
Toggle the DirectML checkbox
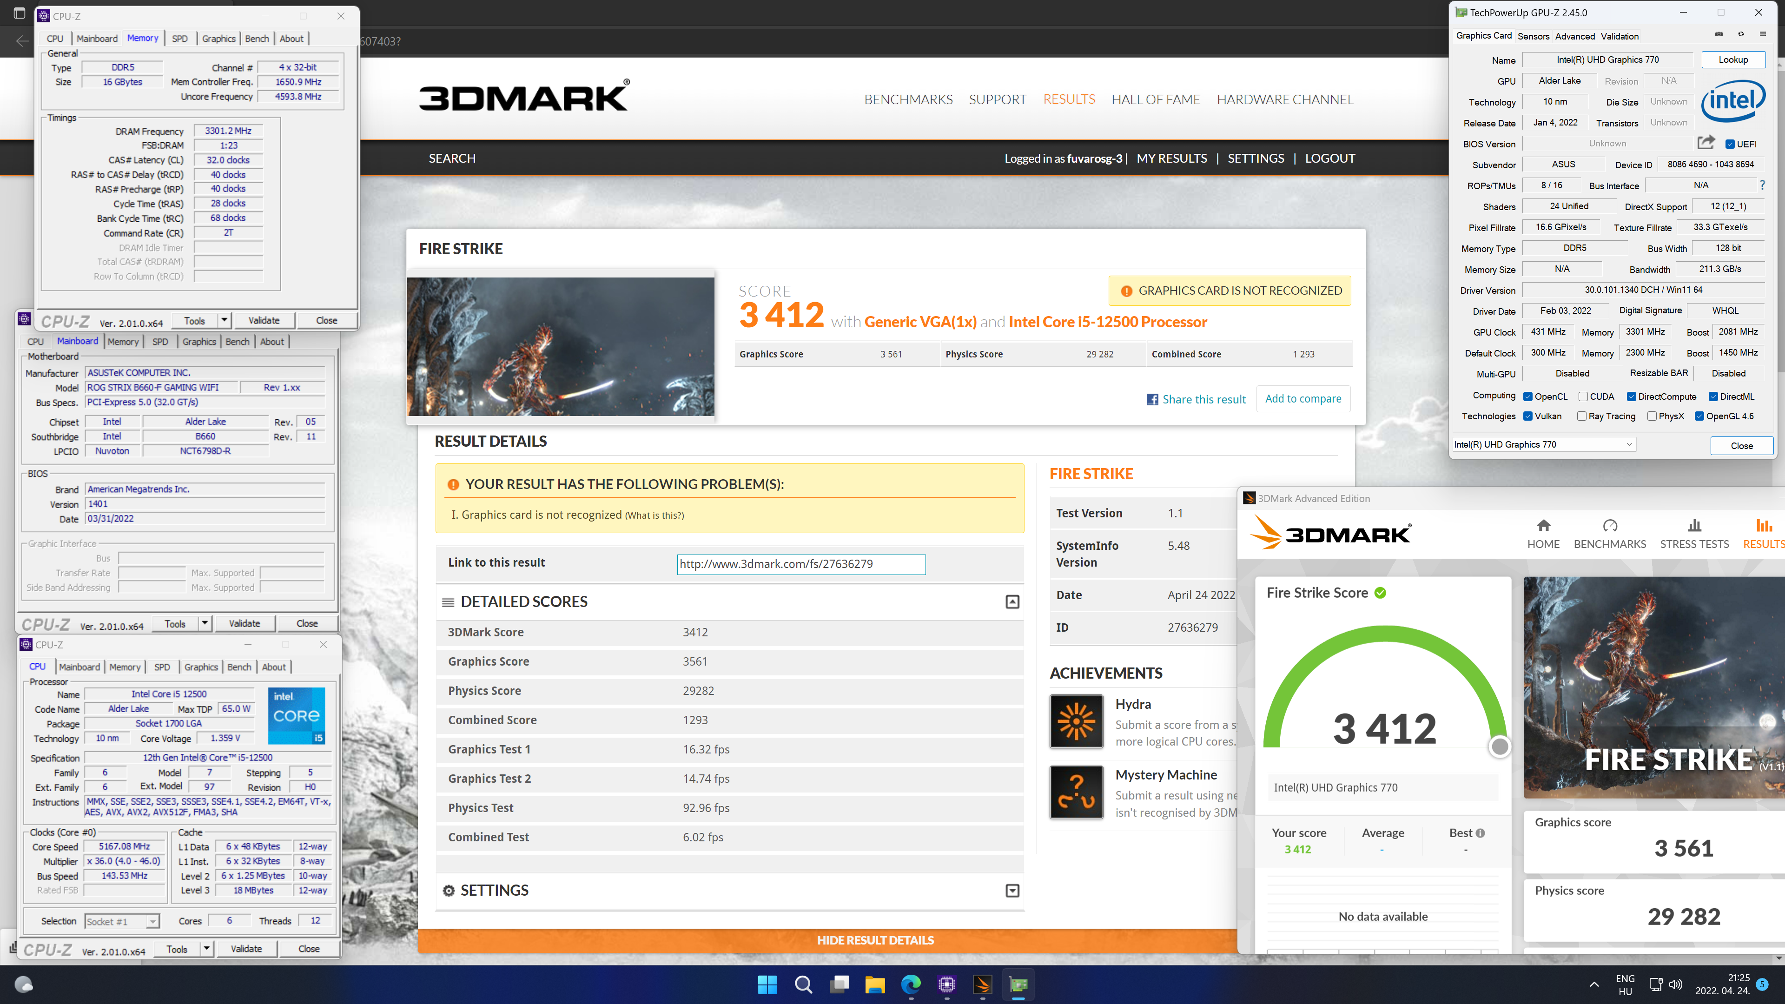click(1713, 396)
